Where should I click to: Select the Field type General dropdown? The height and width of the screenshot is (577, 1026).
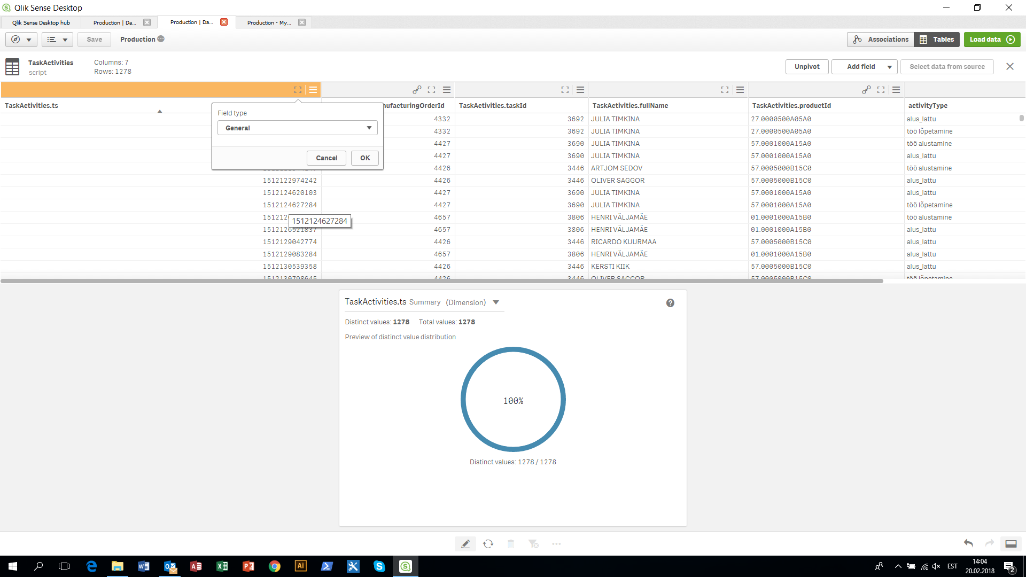click(x=297, y=128)
